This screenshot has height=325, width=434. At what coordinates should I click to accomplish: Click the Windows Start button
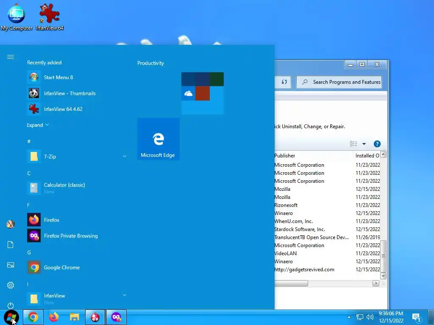11,317
